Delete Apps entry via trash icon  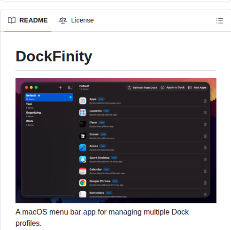(x=205, y=101)
